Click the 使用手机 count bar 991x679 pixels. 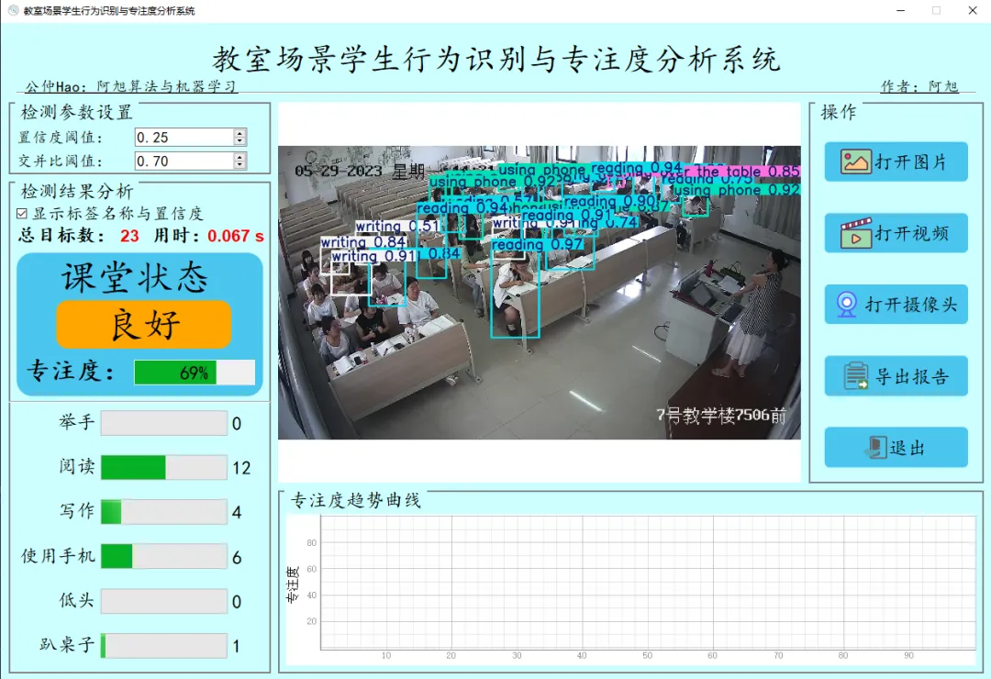pos(164,556)
